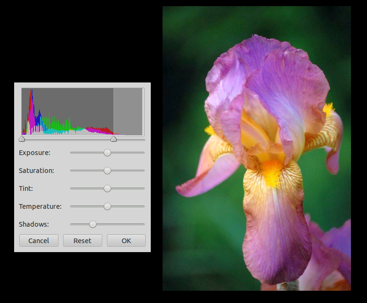Click the colored histogram graph
Viewport: 367px width, 303px height.
(x=68, y=112)
